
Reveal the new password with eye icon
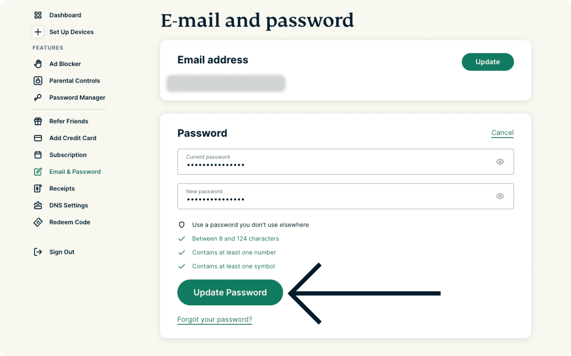(500, 196)
